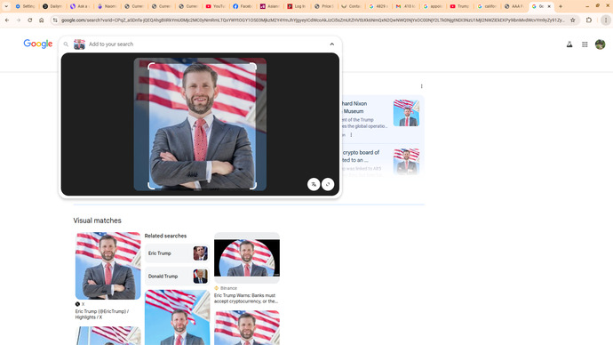This screenshot has width=613, height=345.
Task: Switch to the Gmail 410 tab
Action: [x=406, y=6]
